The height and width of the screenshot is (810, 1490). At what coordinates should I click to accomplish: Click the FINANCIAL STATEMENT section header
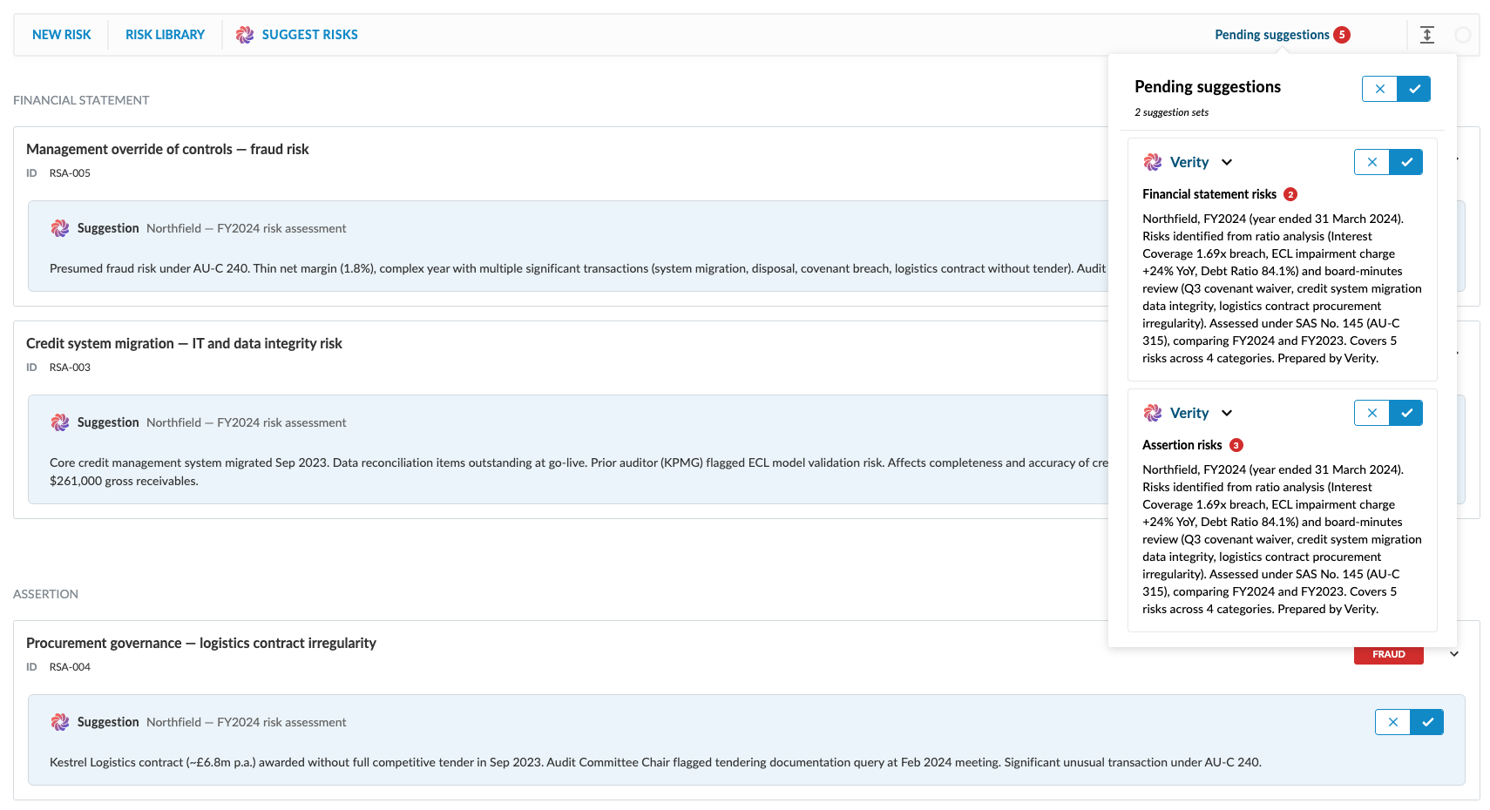[x=81, y=100]
